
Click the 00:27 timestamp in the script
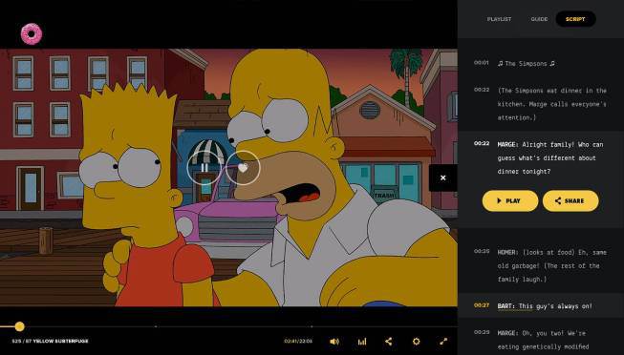coord(481,305)
